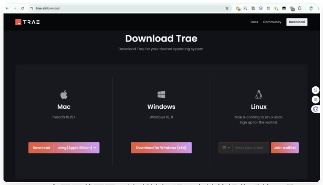Image resolution: width=323 pixels, height=185 pixels.
Task: Click the browser forward arrow
Action: pos(15,8)
